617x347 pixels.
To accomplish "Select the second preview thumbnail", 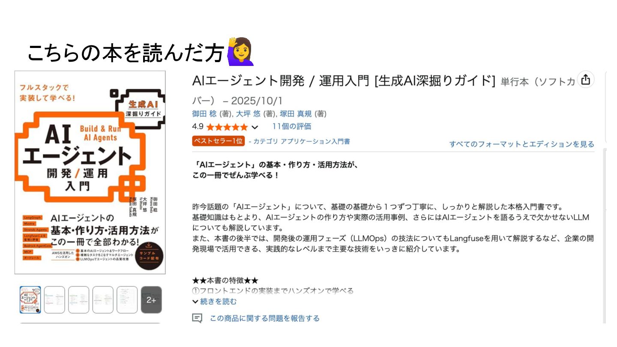I will click(x=54, y=300).
